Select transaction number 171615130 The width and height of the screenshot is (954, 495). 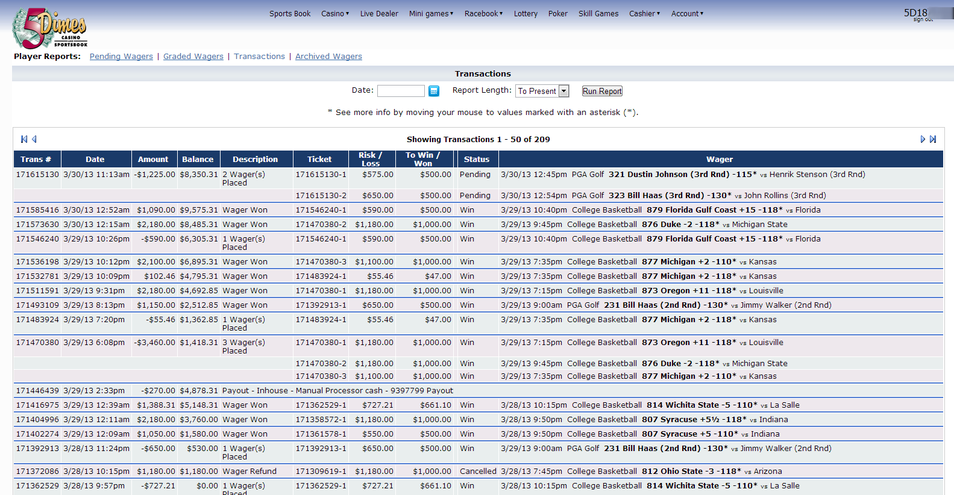[x=37, y=175]
